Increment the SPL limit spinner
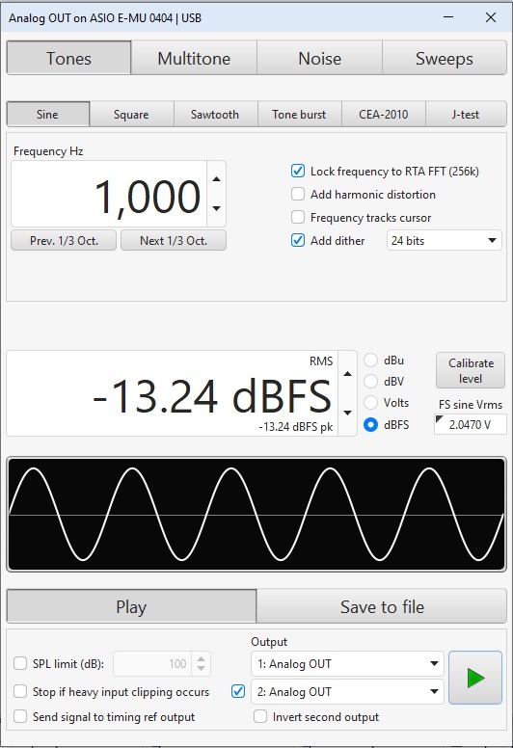Image resolution: width=513 pixels, height=748 pixels. point(201,658)
